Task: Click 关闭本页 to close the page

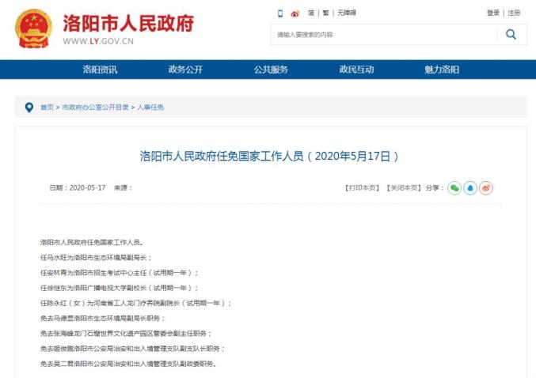Action: 404,187
